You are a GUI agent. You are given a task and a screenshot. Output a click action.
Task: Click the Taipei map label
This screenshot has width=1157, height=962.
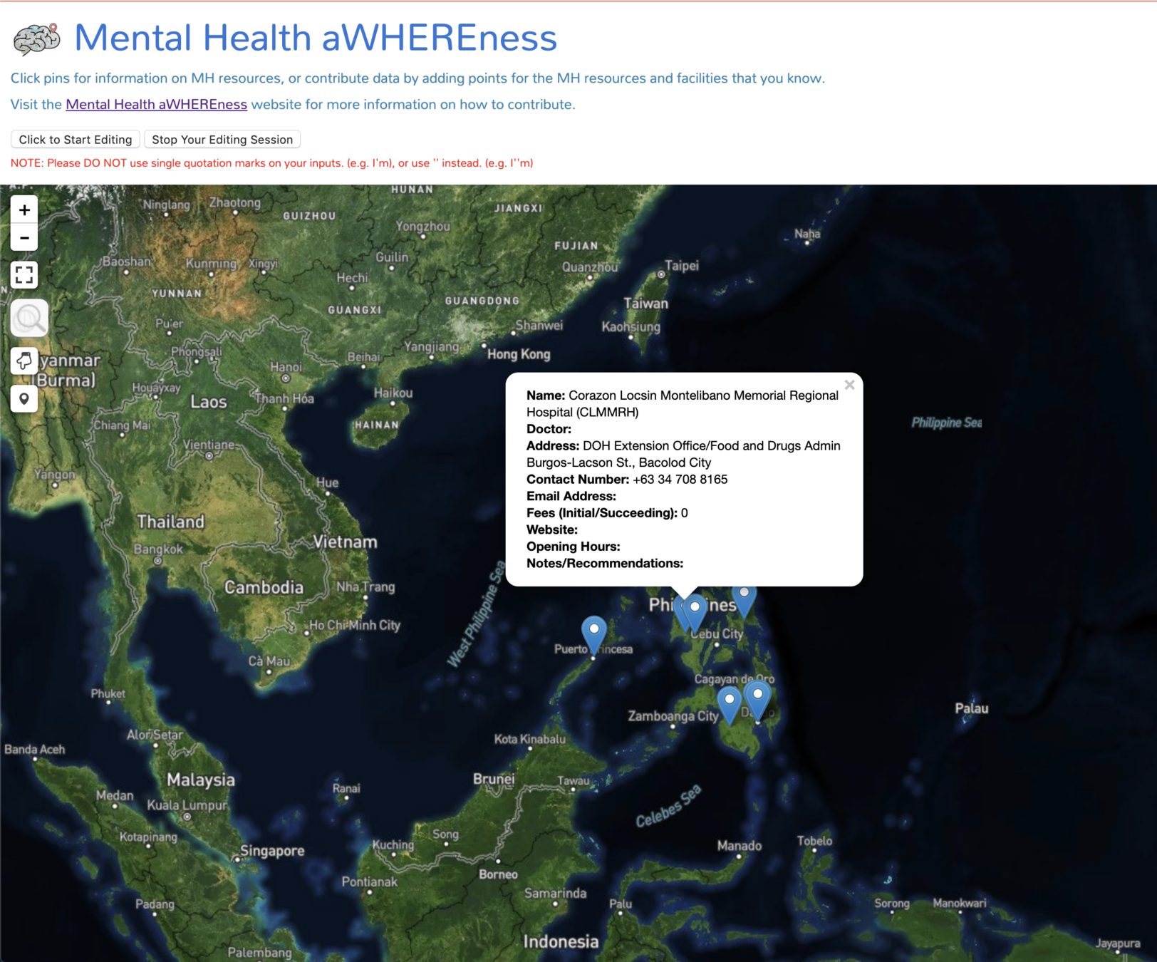click(x=682, y=266)
